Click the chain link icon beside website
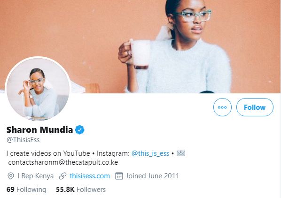 tap(62, 176)
